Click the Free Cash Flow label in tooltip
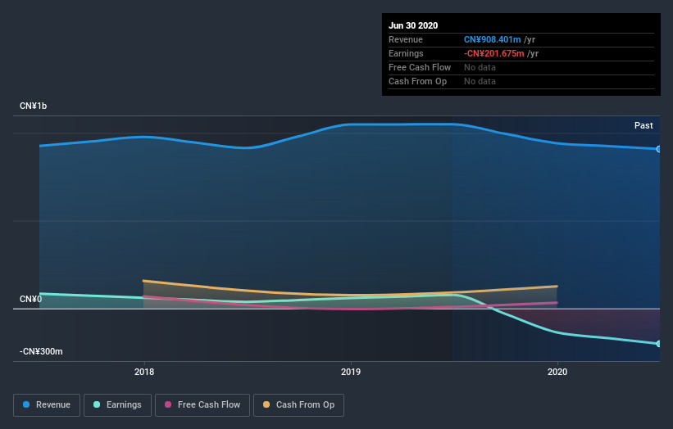673x429 pixels. tap(420, 67)
